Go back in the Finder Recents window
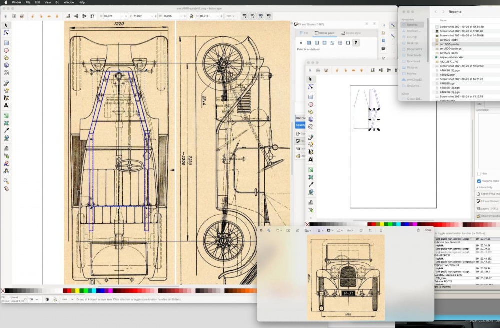The width and height of the screenshot is (500, 328). pos(436,12)
